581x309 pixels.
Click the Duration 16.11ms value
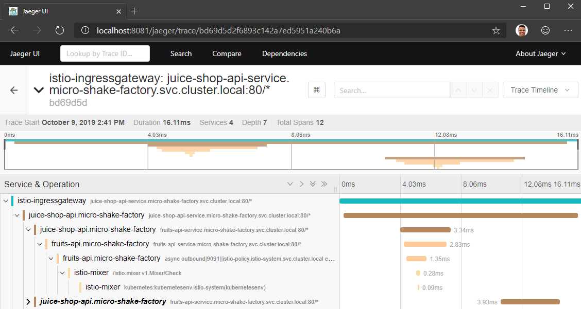tap(176, 122)
